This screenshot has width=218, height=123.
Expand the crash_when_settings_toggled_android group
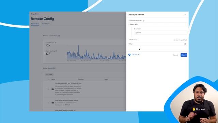coord(49,102)
